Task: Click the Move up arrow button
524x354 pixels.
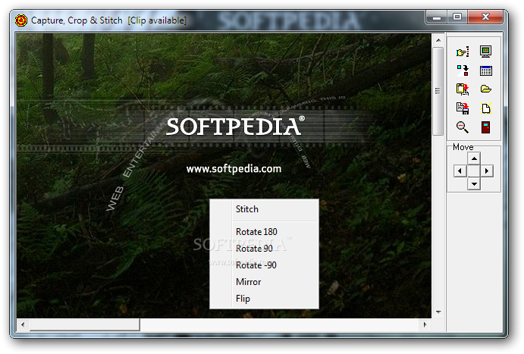Action: tap(474, 158)
